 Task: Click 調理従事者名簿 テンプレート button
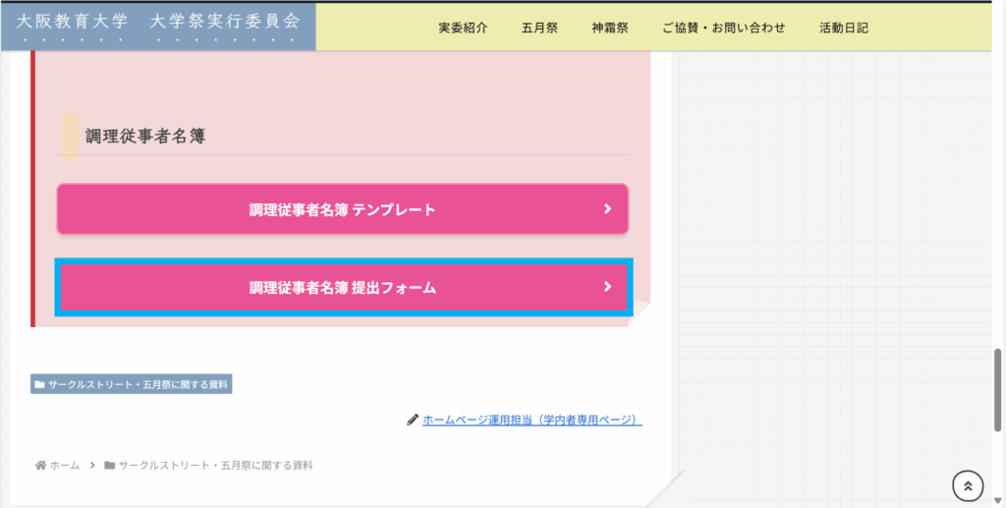(x=343, y=209)
